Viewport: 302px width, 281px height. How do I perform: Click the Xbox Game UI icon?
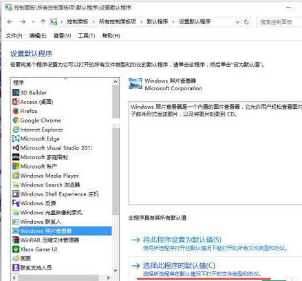tap(16, 249)
